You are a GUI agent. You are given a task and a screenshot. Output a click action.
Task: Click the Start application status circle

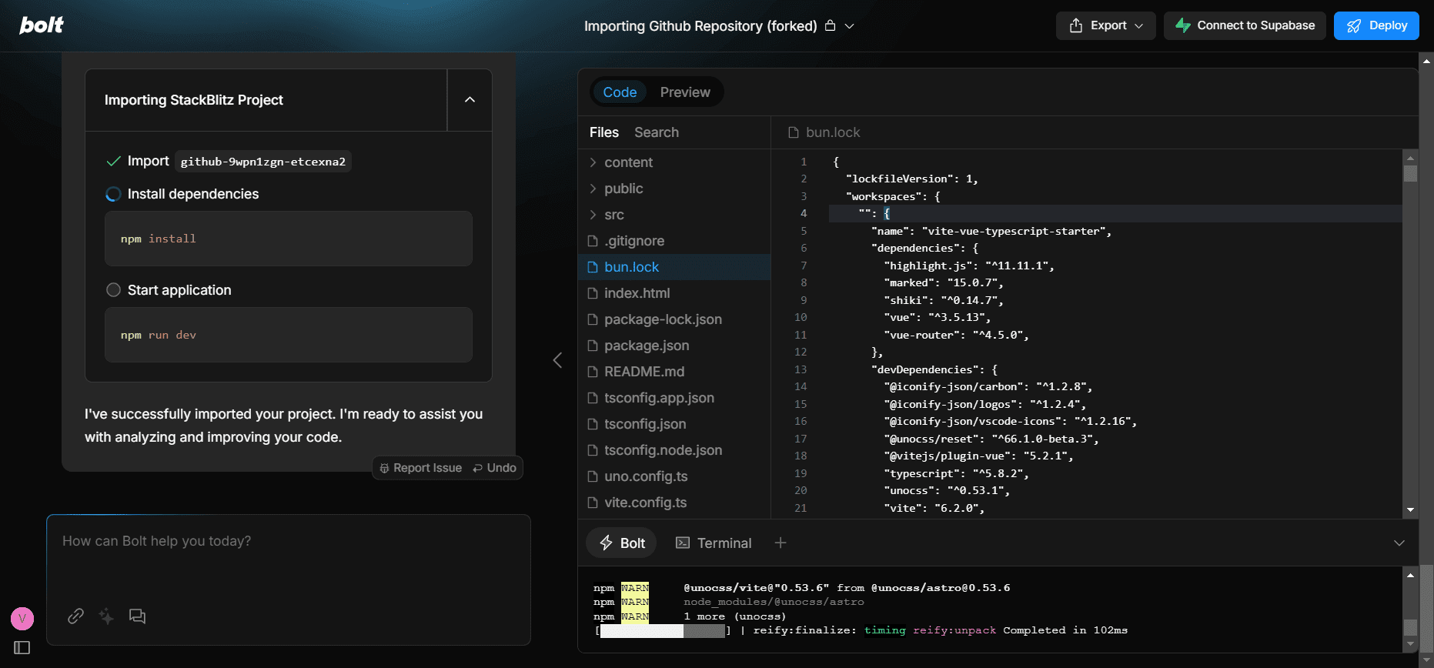tap(113, 290)
